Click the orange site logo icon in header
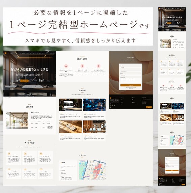This screenshot has height=193, width=191. (5, 53)
